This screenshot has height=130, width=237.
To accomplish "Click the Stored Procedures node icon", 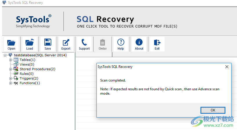I will pyautogui.click(x=16, y=69).
